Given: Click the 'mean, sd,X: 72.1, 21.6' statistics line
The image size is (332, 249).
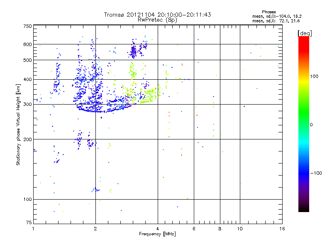Looking at the screenshot, I should point(276,21).
